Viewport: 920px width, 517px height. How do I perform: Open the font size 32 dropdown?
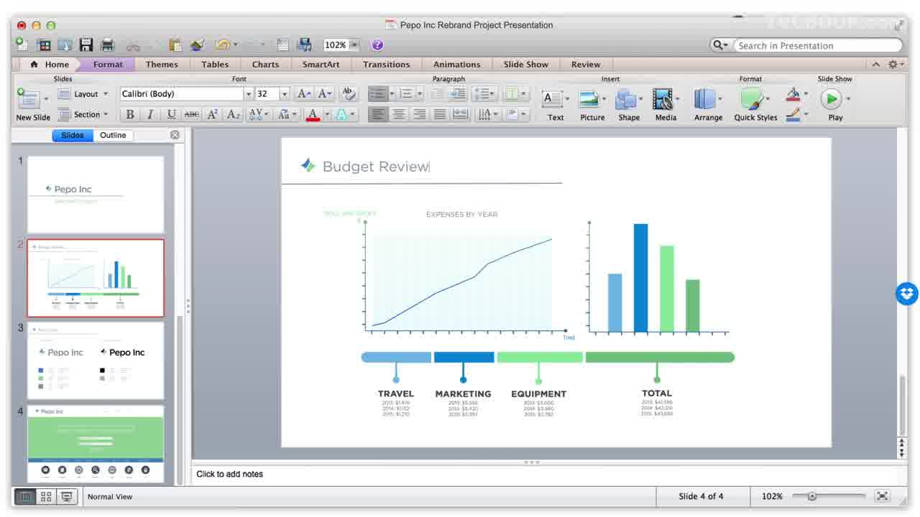point(285,94)
